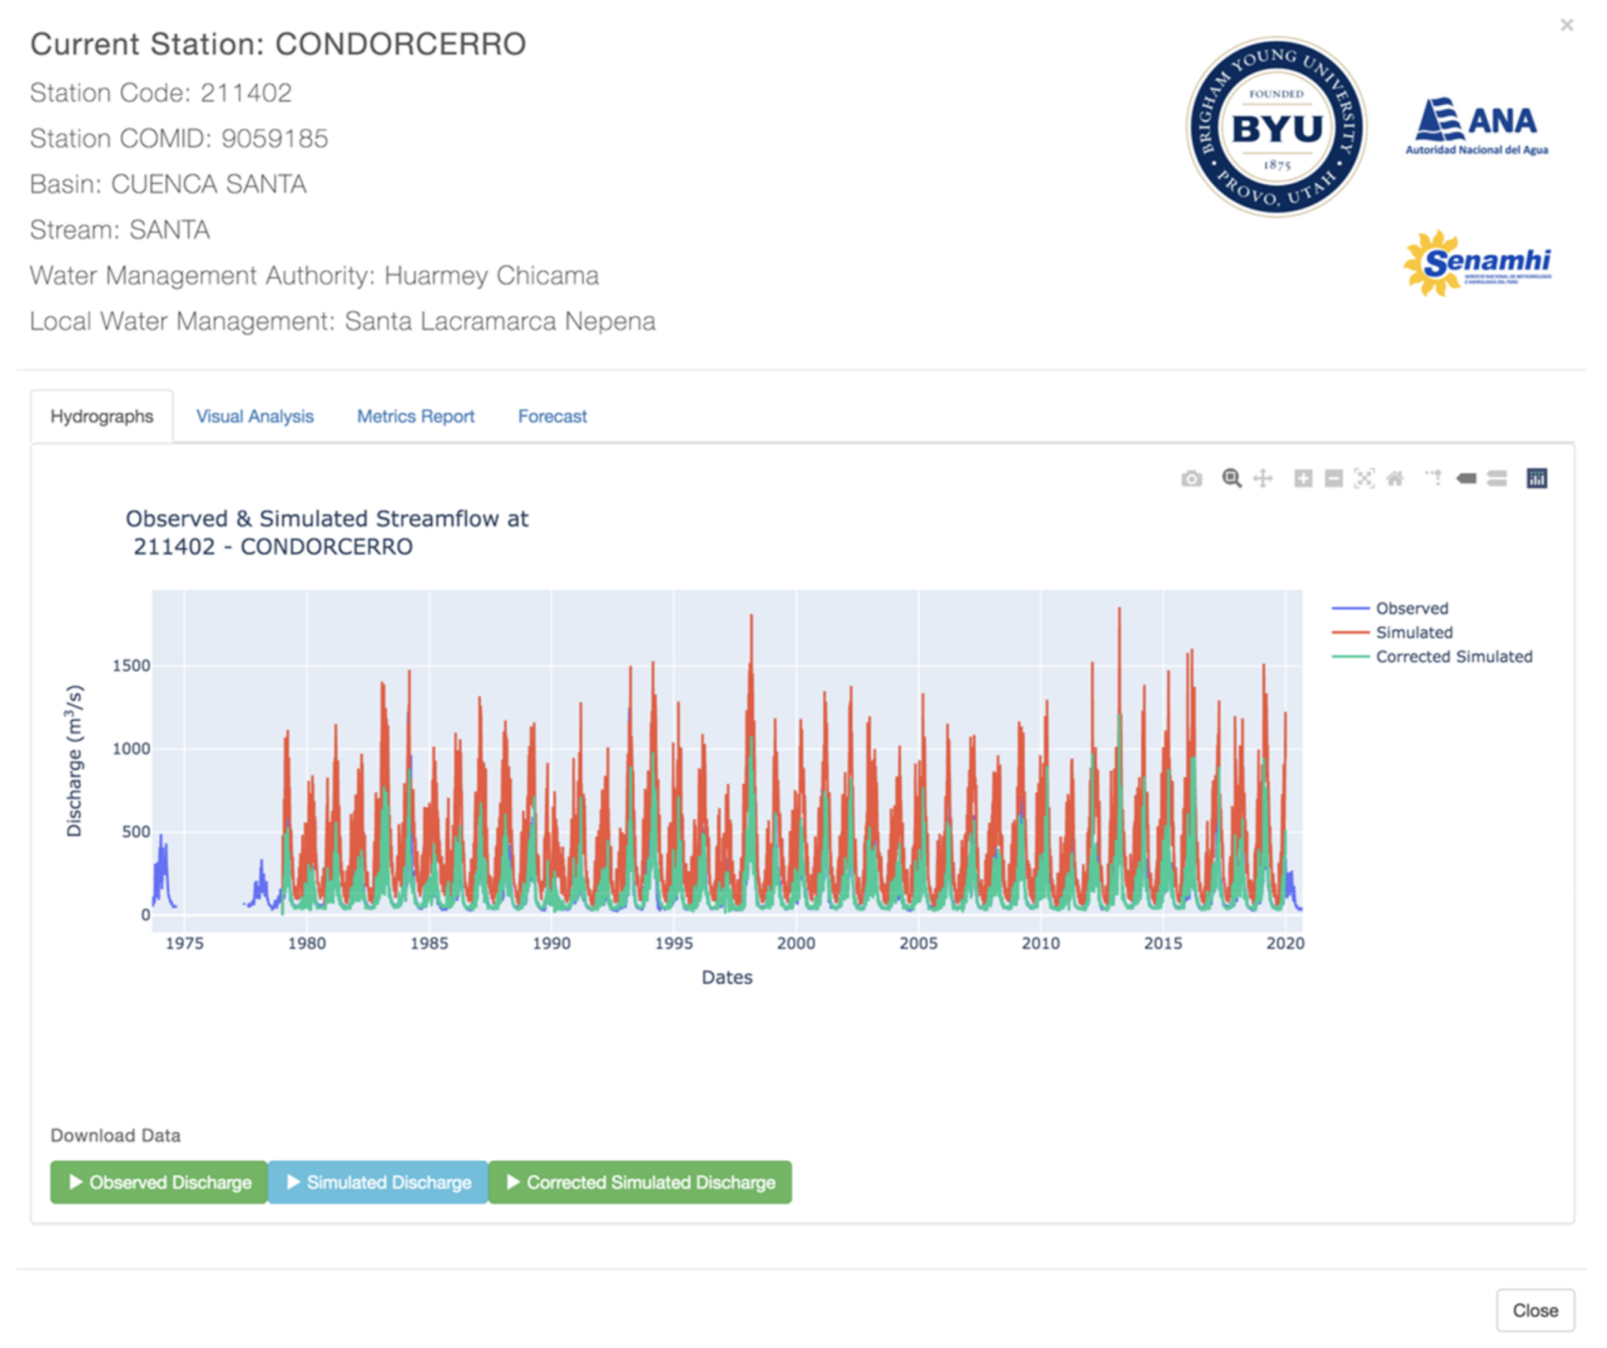Viewport: 1607px width, 1348px height.
Task: Click the Zoom out minus icon
Action: [1334, 479]
